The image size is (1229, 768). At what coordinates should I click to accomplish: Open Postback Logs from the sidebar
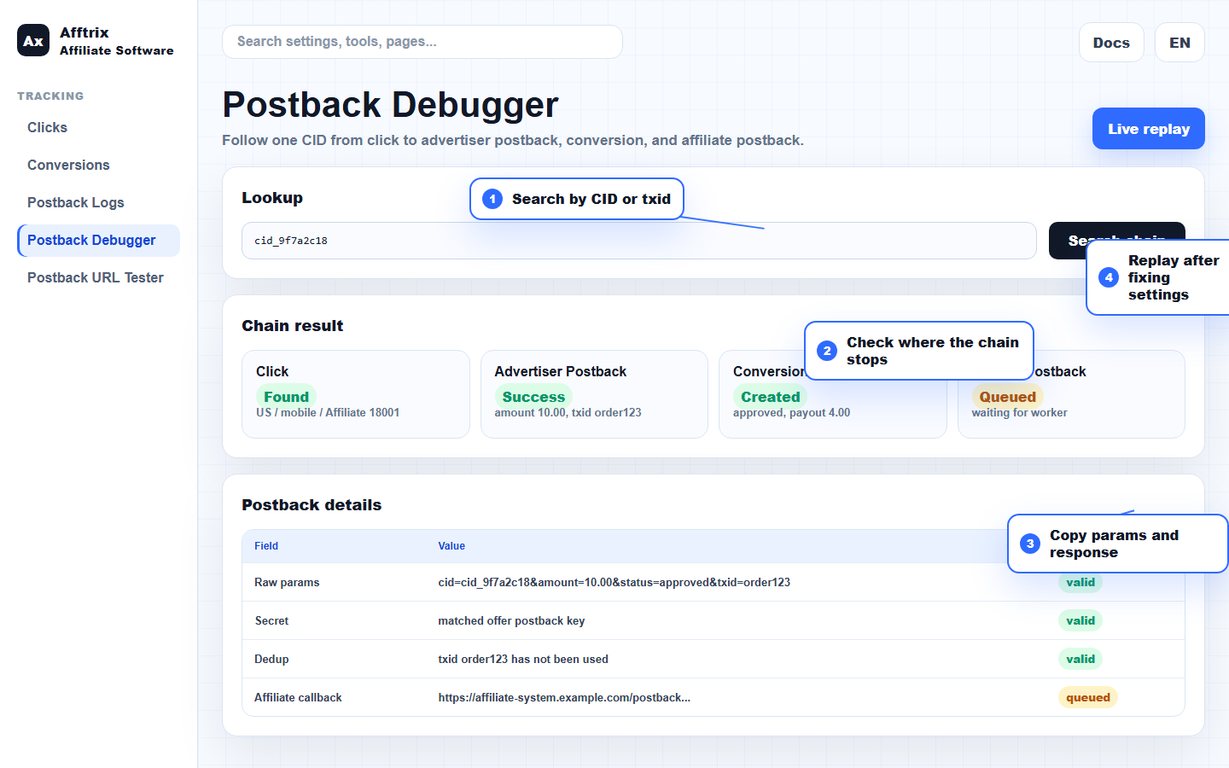coord(76,202)
